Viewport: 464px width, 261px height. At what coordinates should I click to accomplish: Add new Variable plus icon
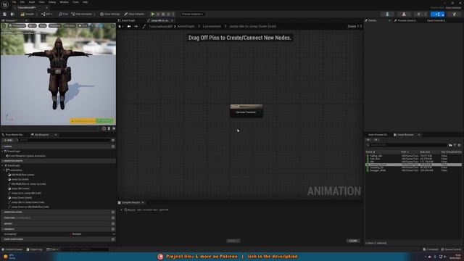click(113, 229)
